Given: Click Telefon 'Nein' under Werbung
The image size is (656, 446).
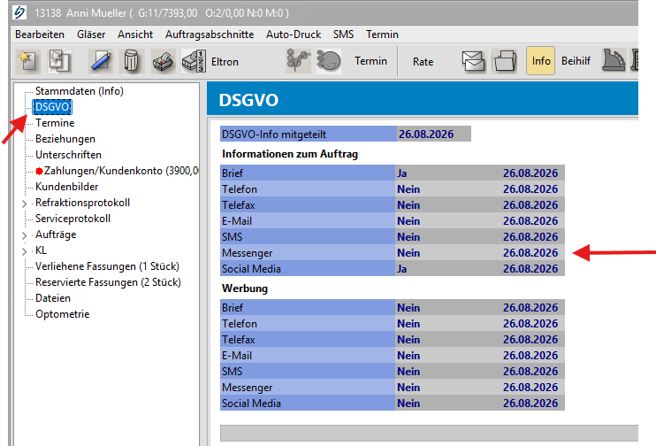Looking at the screenshot, I should point(408,323).
